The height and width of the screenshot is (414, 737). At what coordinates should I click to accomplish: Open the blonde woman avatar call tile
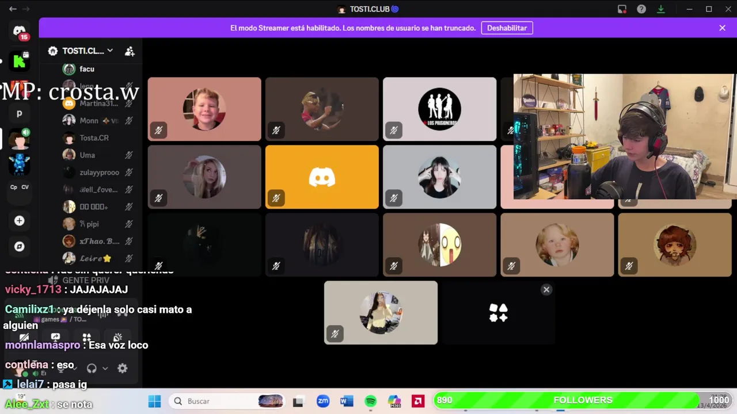(204, 177)
